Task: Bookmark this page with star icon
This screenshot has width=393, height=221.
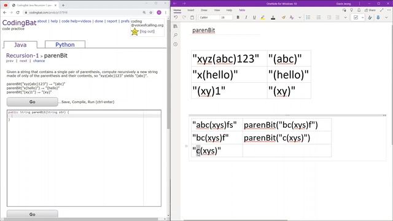Action: 151,12
